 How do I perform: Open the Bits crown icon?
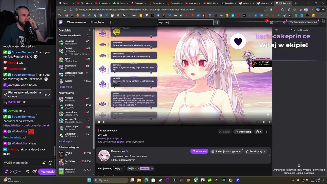284,22
